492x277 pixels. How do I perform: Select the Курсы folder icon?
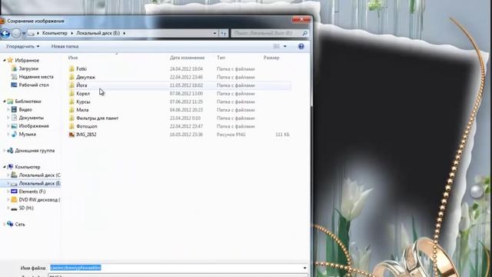click(x=71, y=102)
